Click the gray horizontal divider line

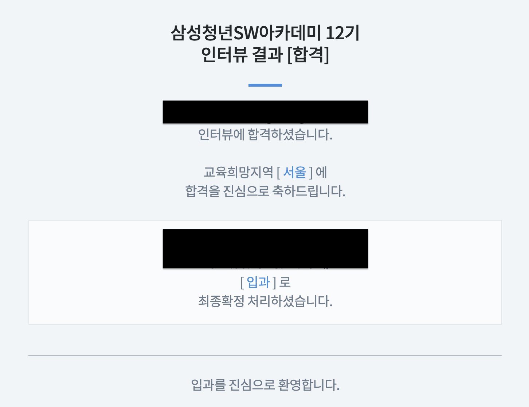(x=265, y=356)
